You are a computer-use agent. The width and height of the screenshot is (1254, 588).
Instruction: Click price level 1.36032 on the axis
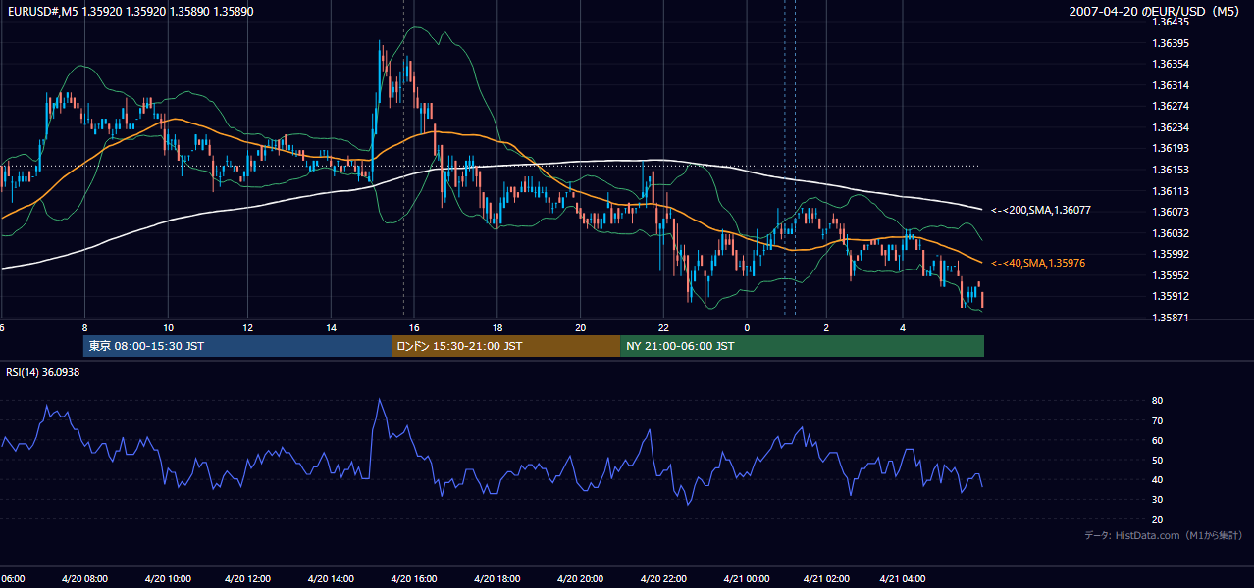pos(1172,233)
